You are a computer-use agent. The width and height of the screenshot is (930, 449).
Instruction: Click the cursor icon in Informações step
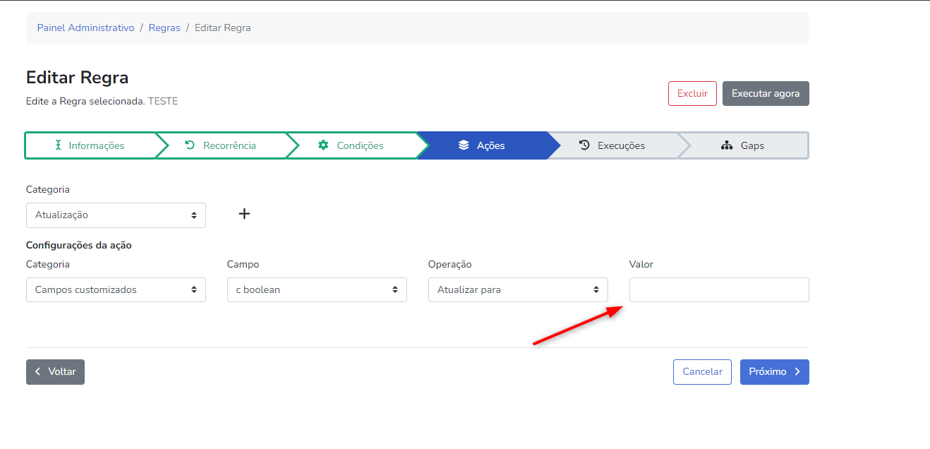click(59, 145)
